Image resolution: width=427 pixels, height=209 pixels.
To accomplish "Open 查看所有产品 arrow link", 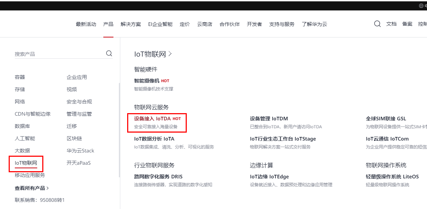I will (x=32, y=188).
